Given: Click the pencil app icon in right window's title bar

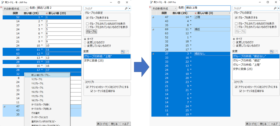Looking at the screenshot, I should (x=152, y=2).
